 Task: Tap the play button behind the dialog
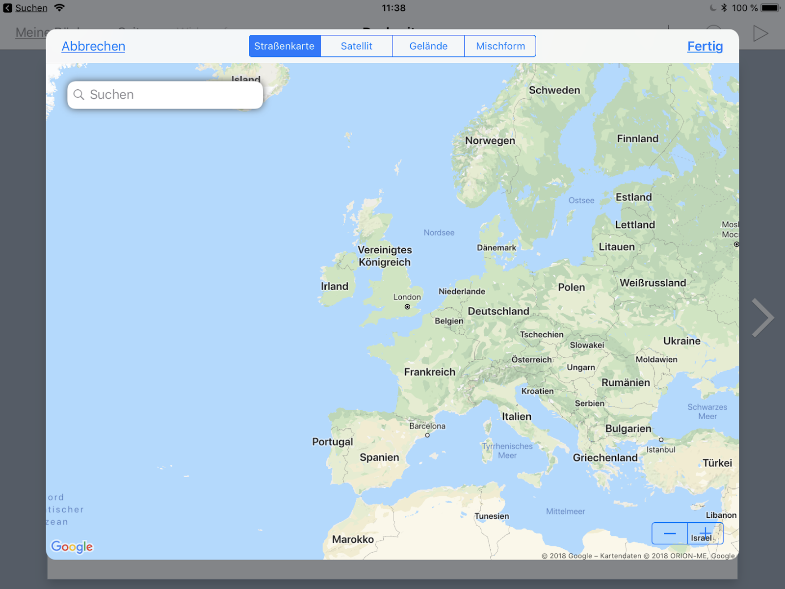pyautogui.click(x=760, y=33)
